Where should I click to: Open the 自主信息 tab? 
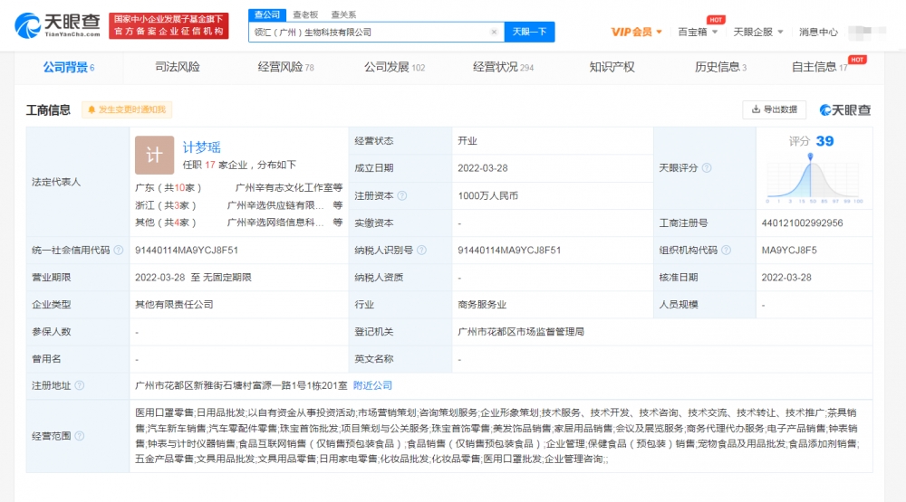(819, 67)
